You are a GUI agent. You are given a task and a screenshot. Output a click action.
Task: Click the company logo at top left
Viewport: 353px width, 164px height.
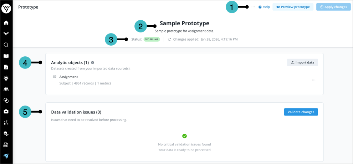(x=6, y=8)
